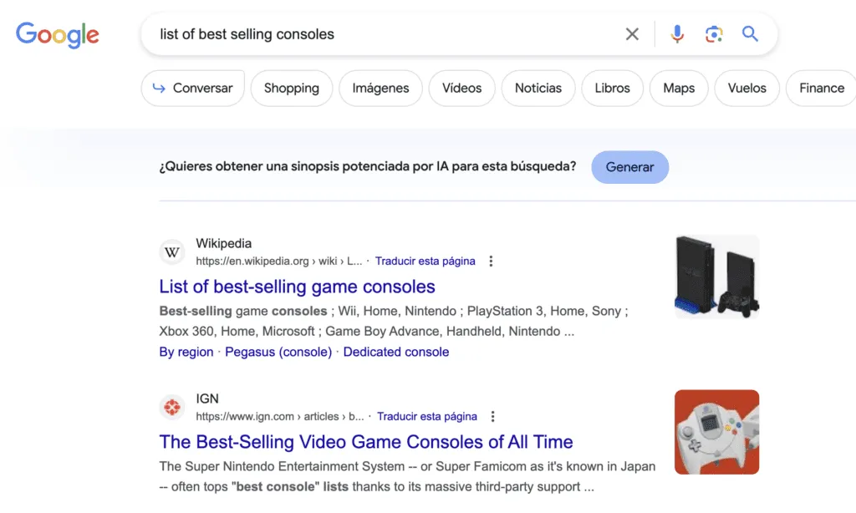Switch to the Imágenes tab
This screenshot has height=513, width=856.
(x=380, y=88)
